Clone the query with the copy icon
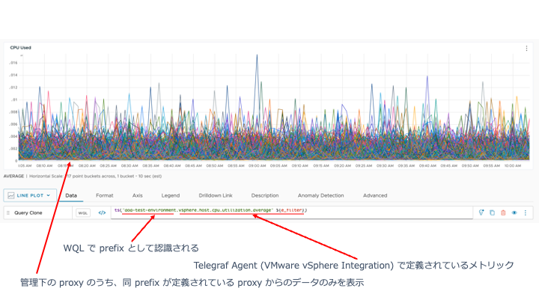Image resolution: width=539 pixels, height=303 pixels. click(493, 212)
